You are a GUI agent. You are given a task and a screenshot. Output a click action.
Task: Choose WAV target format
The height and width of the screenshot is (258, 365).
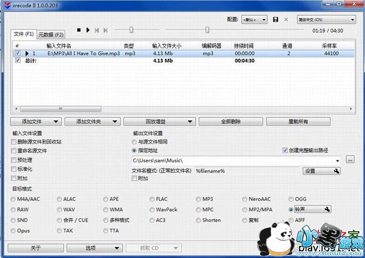pos(60,210)
